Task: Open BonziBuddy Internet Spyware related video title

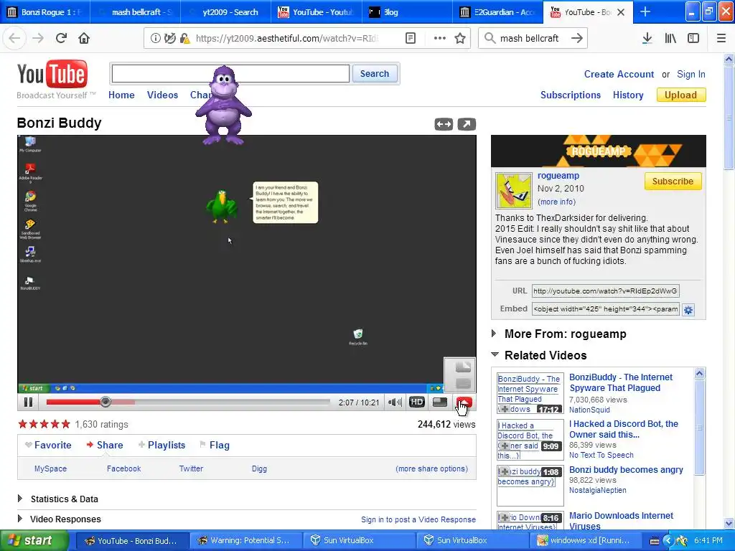Action: pos(621,382)
